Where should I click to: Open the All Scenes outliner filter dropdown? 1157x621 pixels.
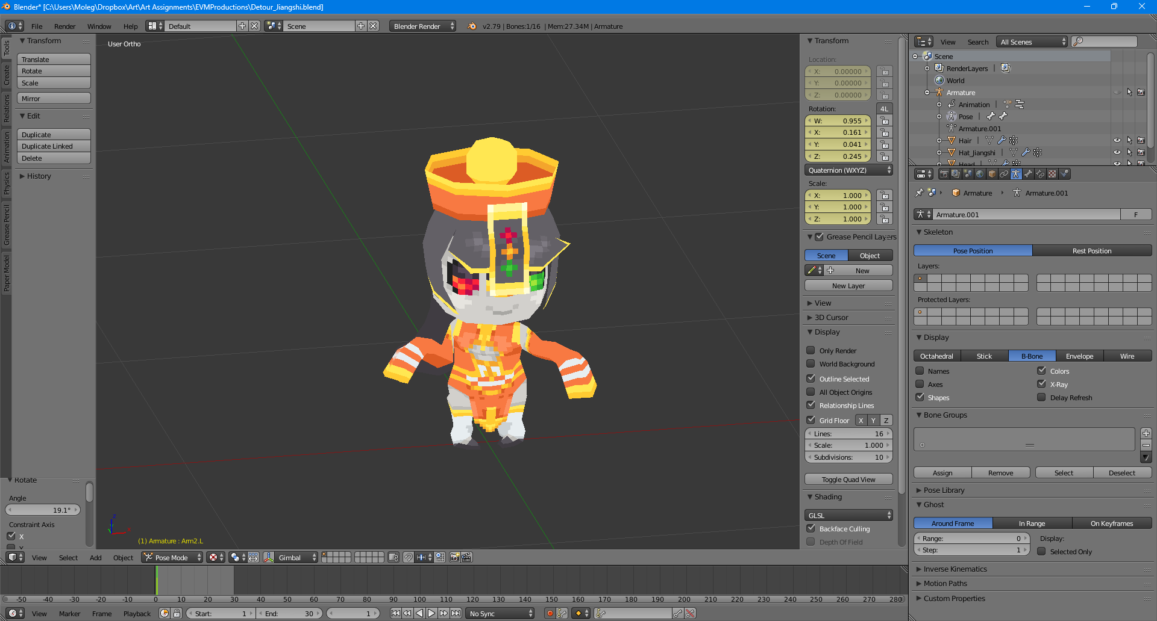coord(1032,42)
